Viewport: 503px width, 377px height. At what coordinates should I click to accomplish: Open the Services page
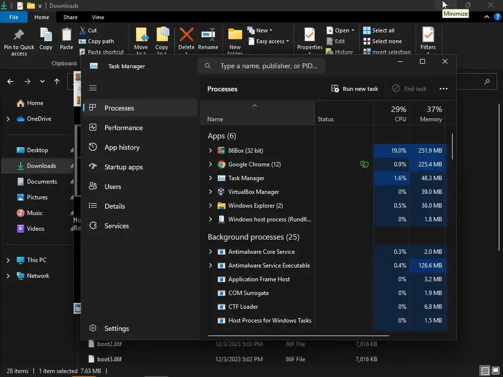(140, 226)
